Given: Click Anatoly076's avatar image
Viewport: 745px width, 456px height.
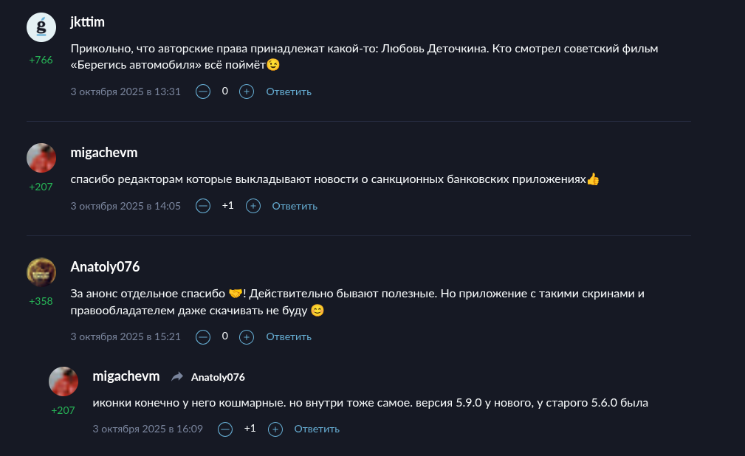Looking at the screenshot, I should click(41, 272).
